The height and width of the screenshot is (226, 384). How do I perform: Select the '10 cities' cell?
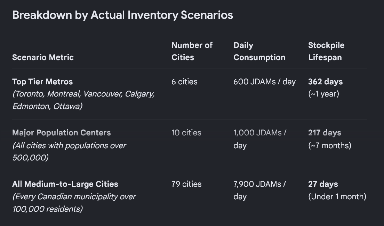pyautogui.click(x=186, y=133)
